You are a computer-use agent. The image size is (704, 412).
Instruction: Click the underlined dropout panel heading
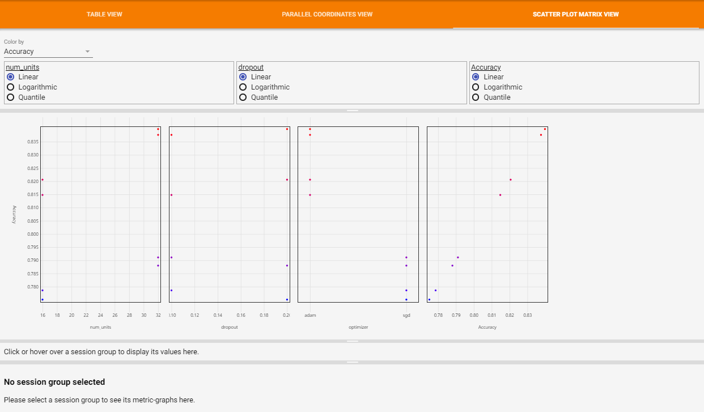pyautogui.click(x=251, y=67)
